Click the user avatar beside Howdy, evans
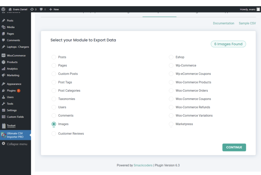This screenshot has height=175, width=261. tap(258, 9)
